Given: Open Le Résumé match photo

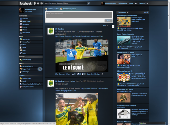Looking at the screenshot, I should (82, 55).
